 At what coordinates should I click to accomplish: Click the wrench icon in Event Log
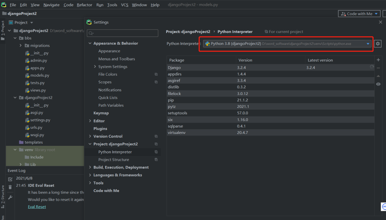tap(10, 197)
